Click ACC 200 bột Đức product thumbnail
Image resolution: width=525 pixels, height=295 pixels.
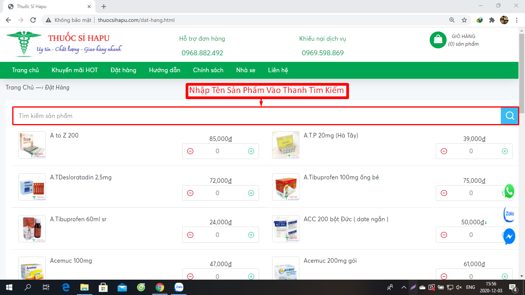(286, 229)
